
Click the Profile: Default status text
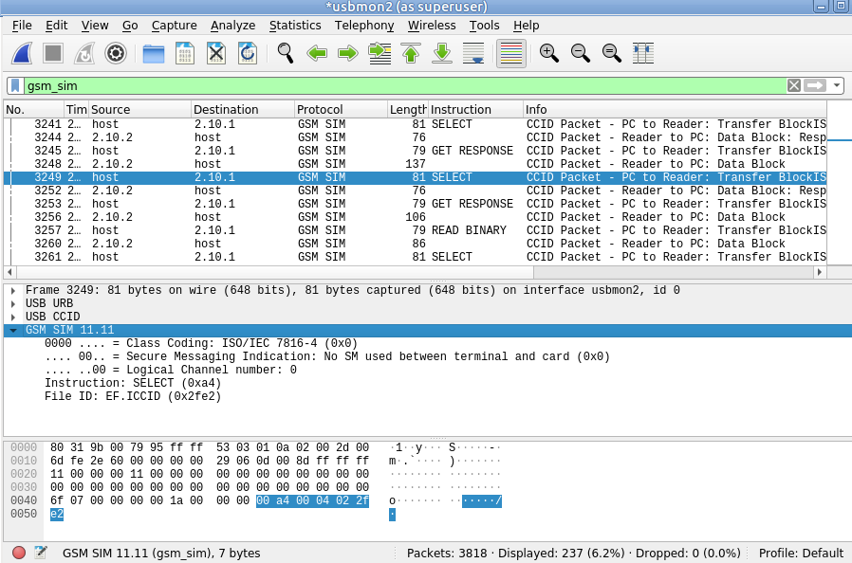(801, 553)
